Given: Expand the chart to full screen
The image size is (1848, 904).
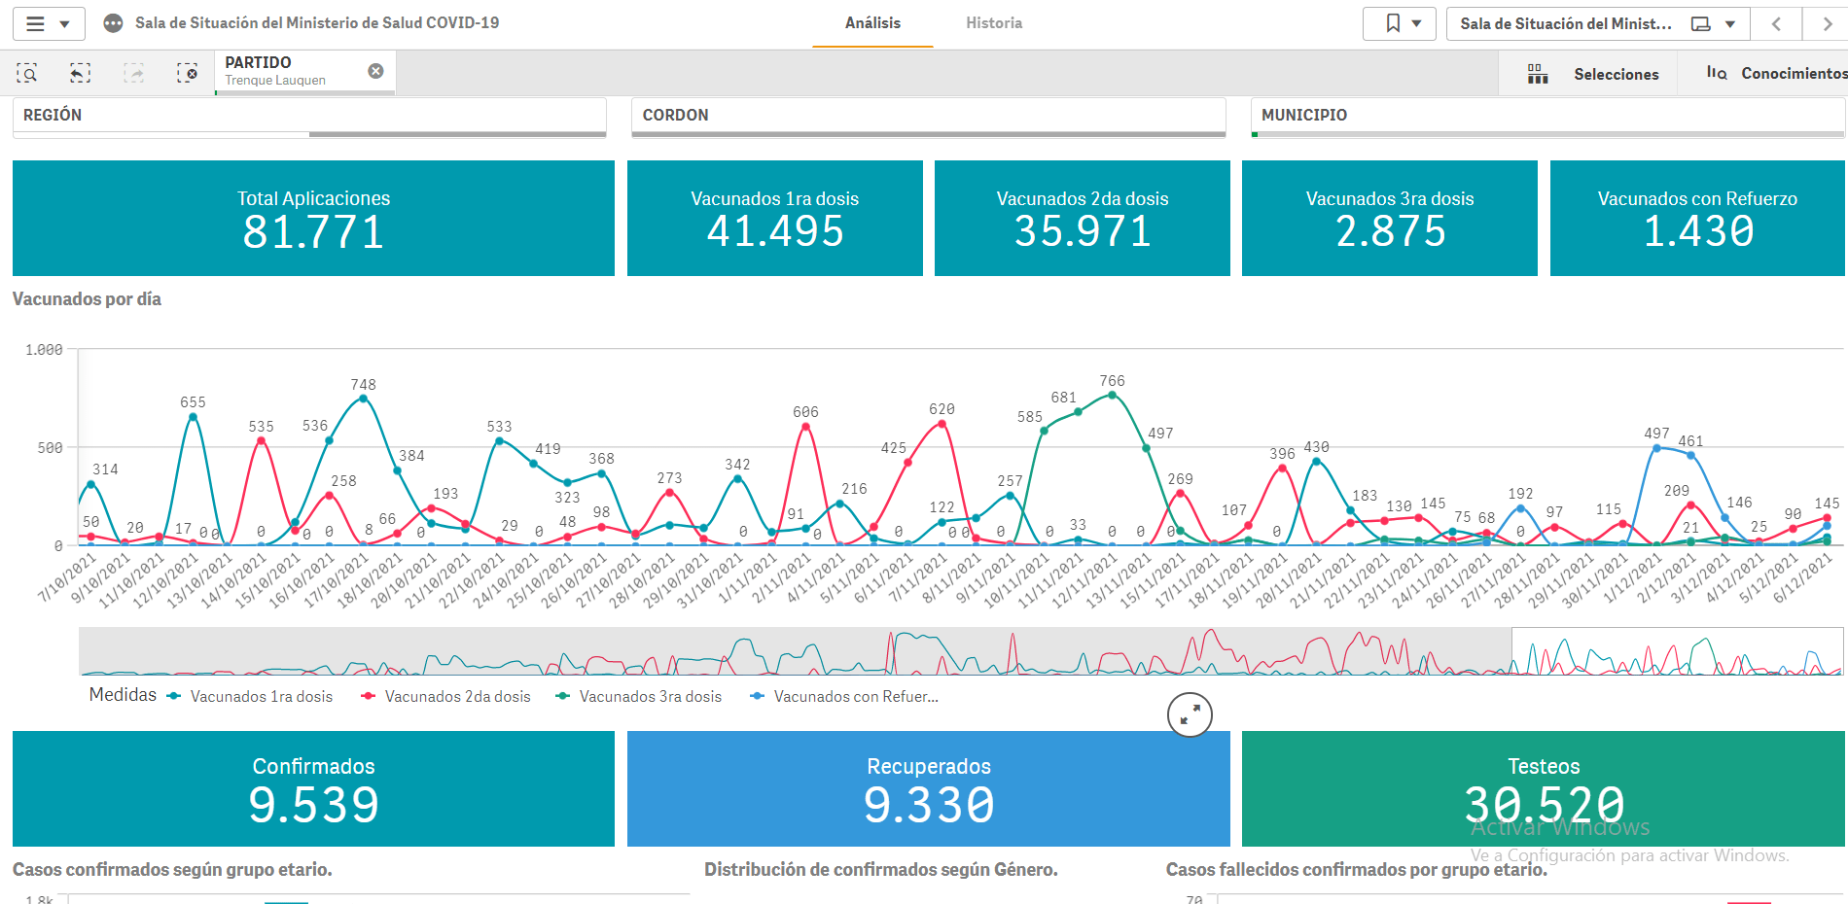Looking at the screenshot, I should click(1190, 715).
